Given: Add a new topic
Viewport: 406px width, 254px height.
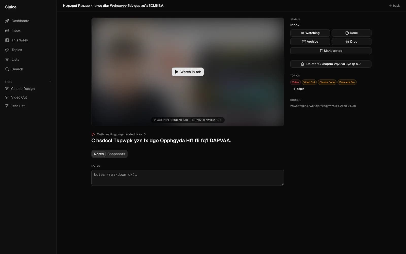Looking at the screenshot, I should pos(299,89).
